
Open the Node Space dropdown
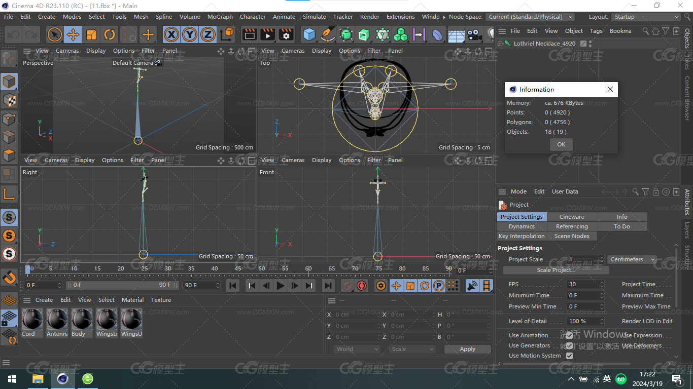[x=530, y=17]
